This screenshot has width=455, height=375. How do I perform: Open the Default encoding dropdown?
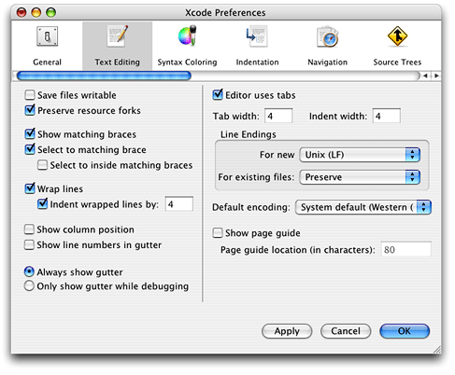click(363, 207)
